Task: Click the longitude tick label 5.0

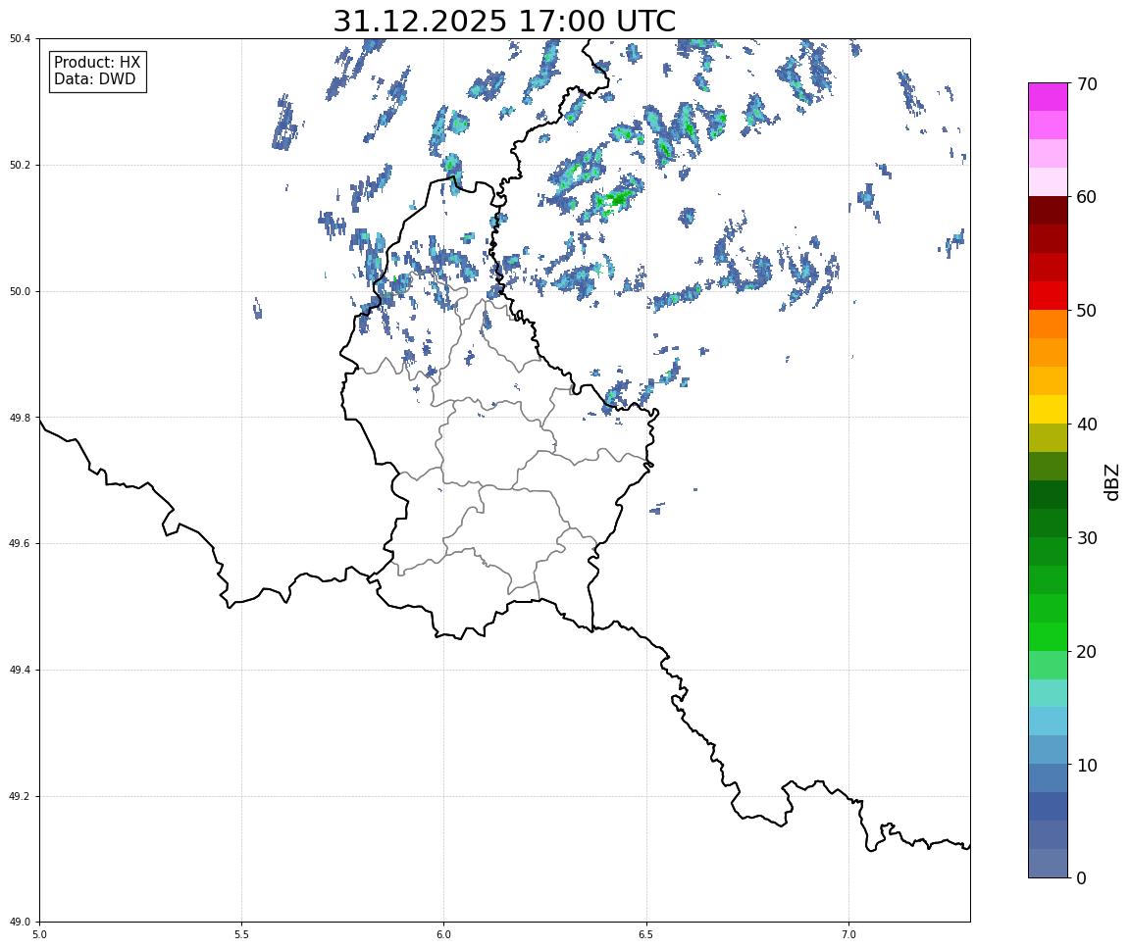Action: (x=39, y=934)
